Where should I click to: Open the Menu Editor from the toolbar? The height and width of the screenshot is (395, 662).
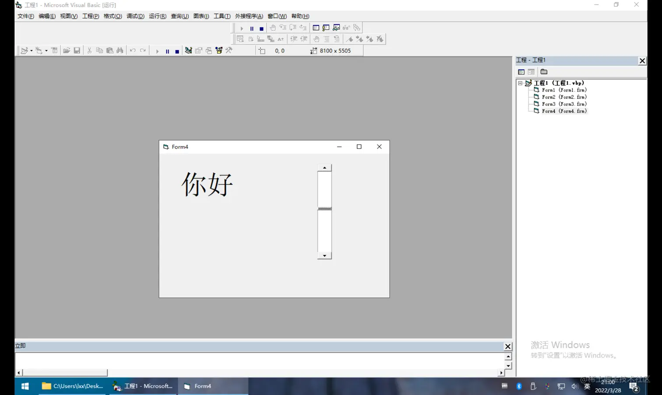54,51
